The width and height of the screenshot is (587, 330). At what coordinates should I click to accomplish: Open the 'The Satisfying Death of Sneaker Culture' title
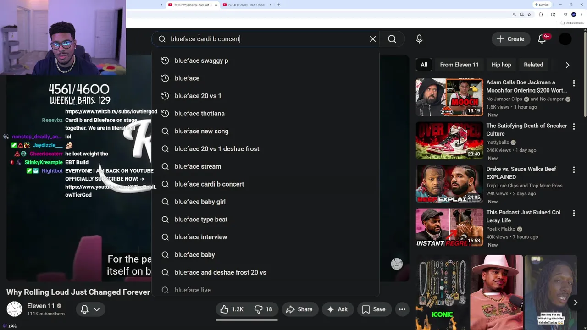click(526, 130)
